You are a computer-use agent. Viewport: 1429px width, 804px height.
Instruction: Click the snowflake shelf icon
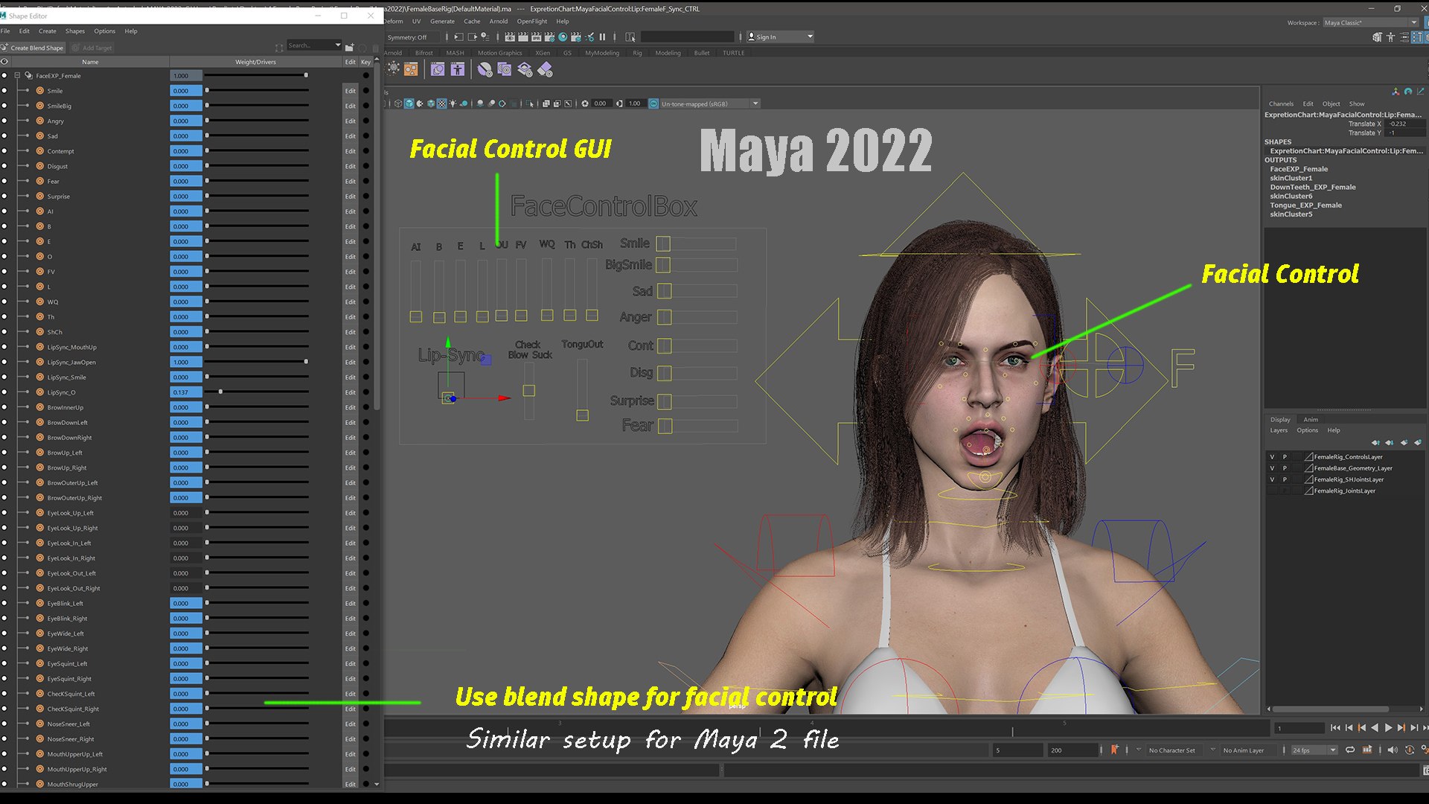[394, 69]
